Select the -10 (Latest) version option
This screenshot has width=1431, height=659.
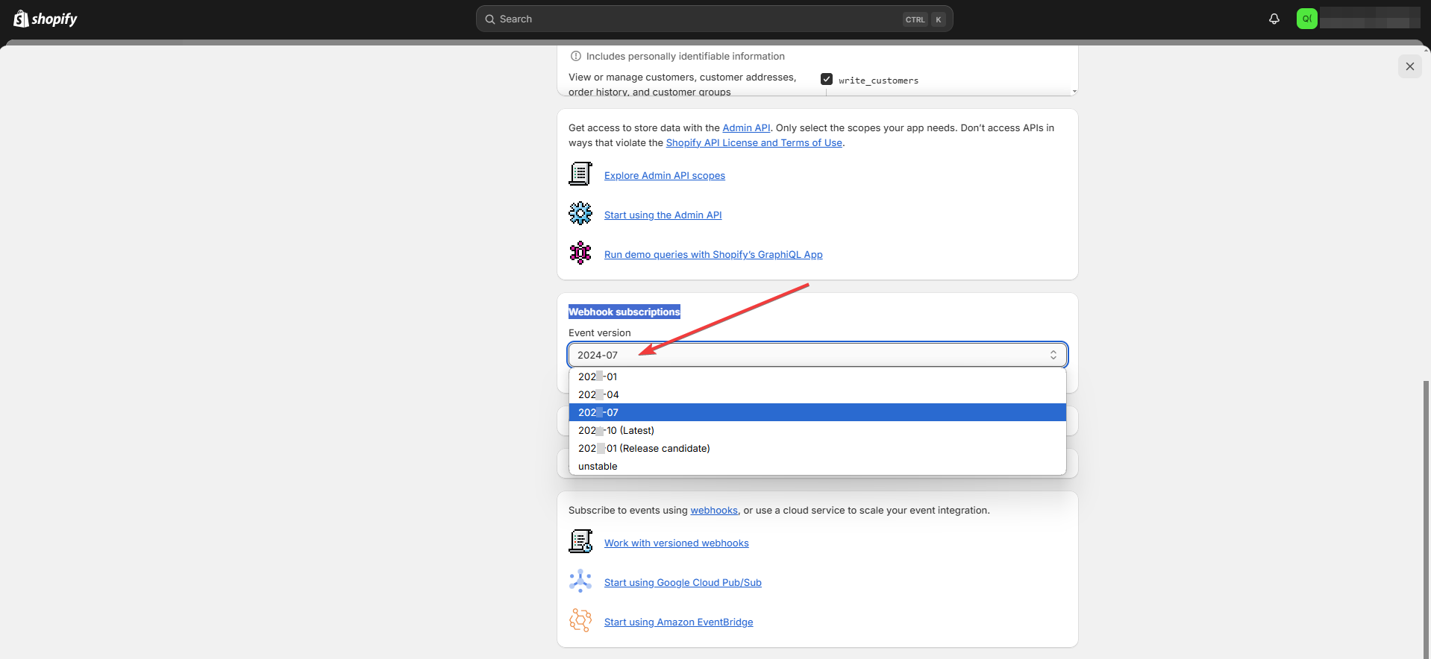[616, 430]
